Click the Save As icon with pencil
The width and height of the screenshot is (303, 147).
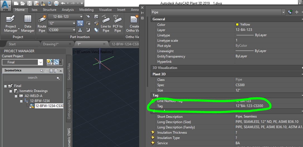pyautogui.click(x=36, y=3)
